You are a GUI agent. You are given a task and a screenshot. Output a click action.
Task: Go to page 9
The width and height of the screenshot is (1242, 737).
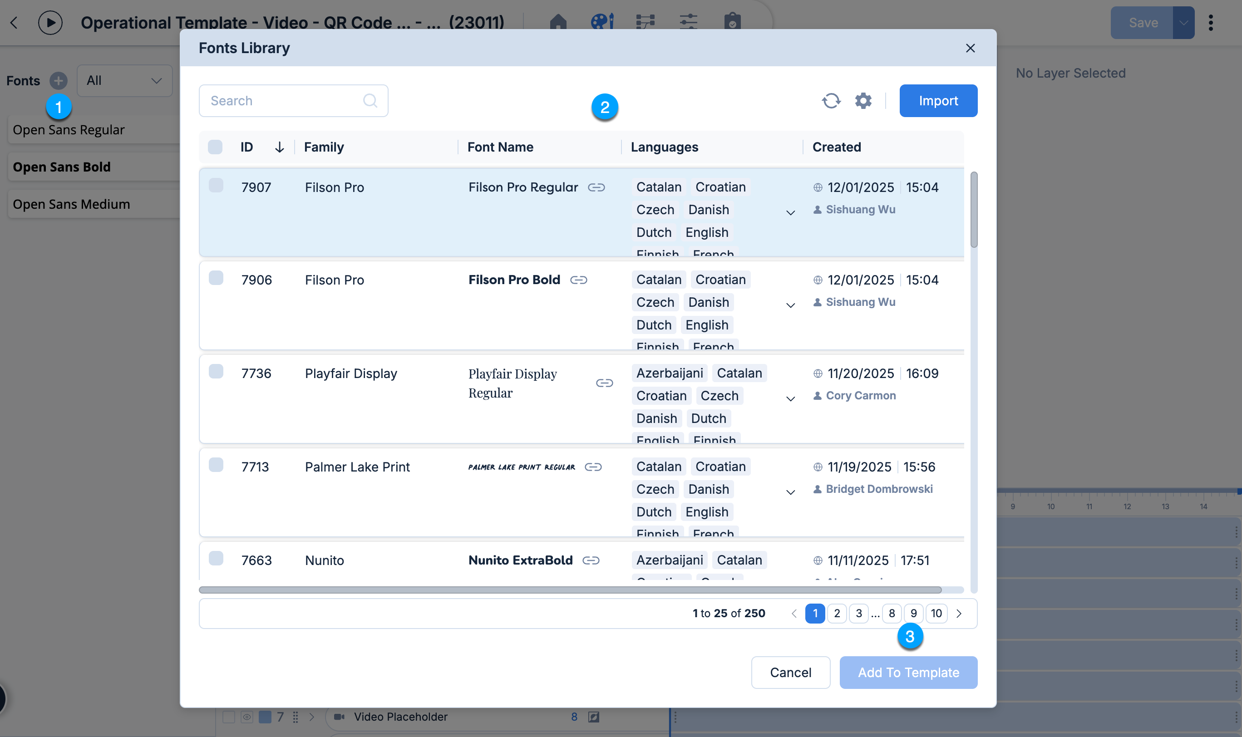[x=914, y=614]
